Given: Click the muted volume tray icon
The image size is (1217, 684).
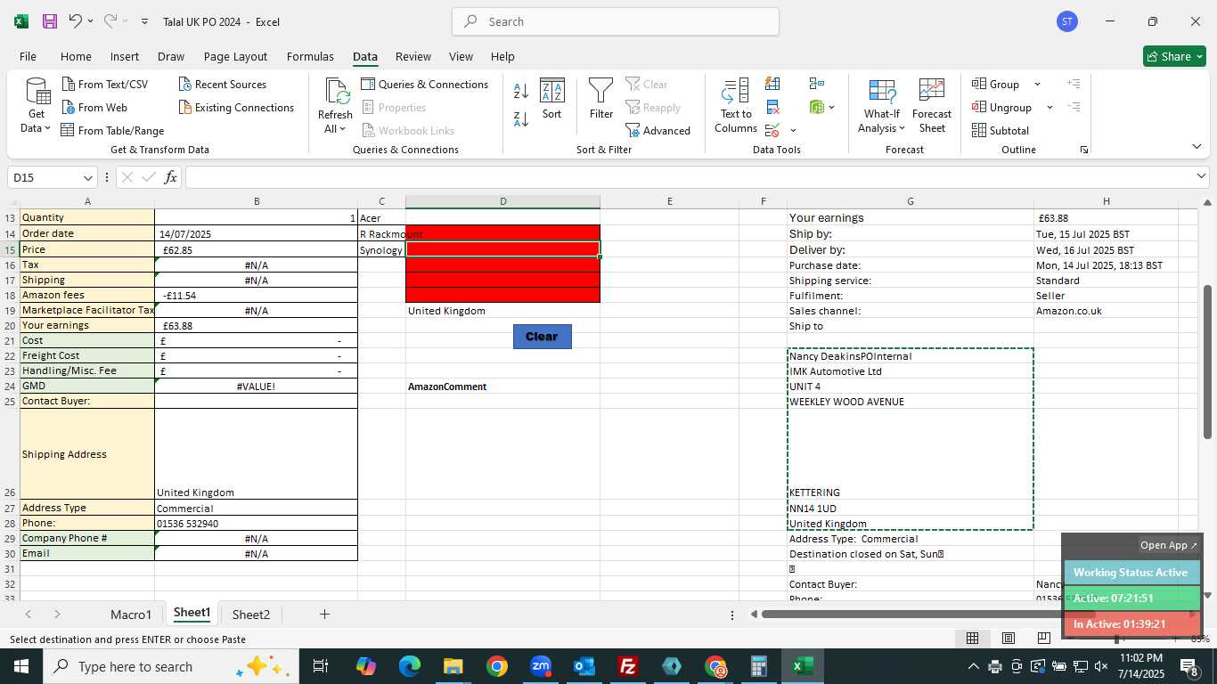Looking at the screenshot, I should point(1101,666).
